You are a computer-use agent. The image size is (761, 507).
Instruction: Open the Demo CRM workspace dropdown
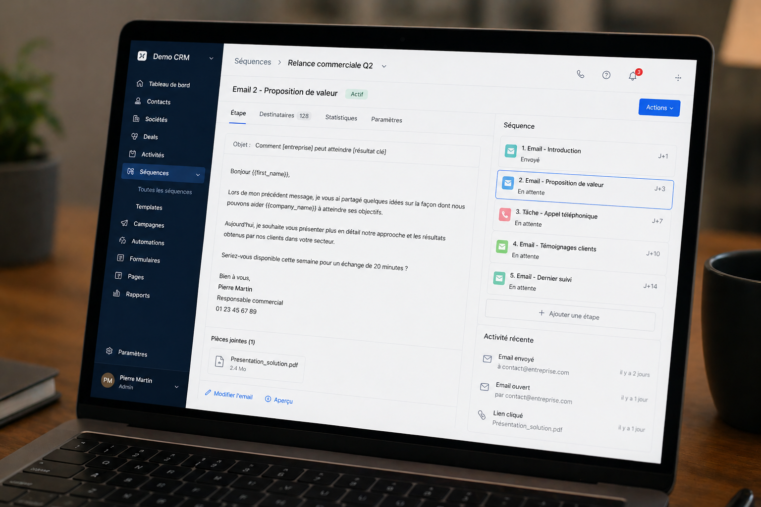pyautogui.click(x=212, y=58)
